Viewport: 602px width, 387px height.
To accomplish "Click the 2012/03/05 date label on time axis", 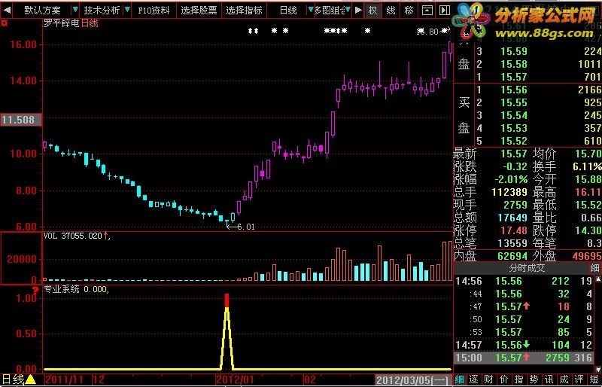I will (x=412, y=380).
